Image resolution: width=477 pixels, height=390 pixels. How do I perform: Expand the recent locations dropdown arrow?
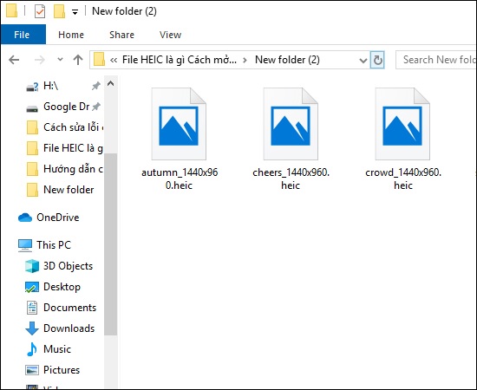click(x=60, y=59)
